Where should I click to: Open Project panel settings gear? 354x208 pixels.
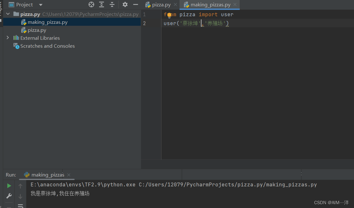[x=125, y=4]
